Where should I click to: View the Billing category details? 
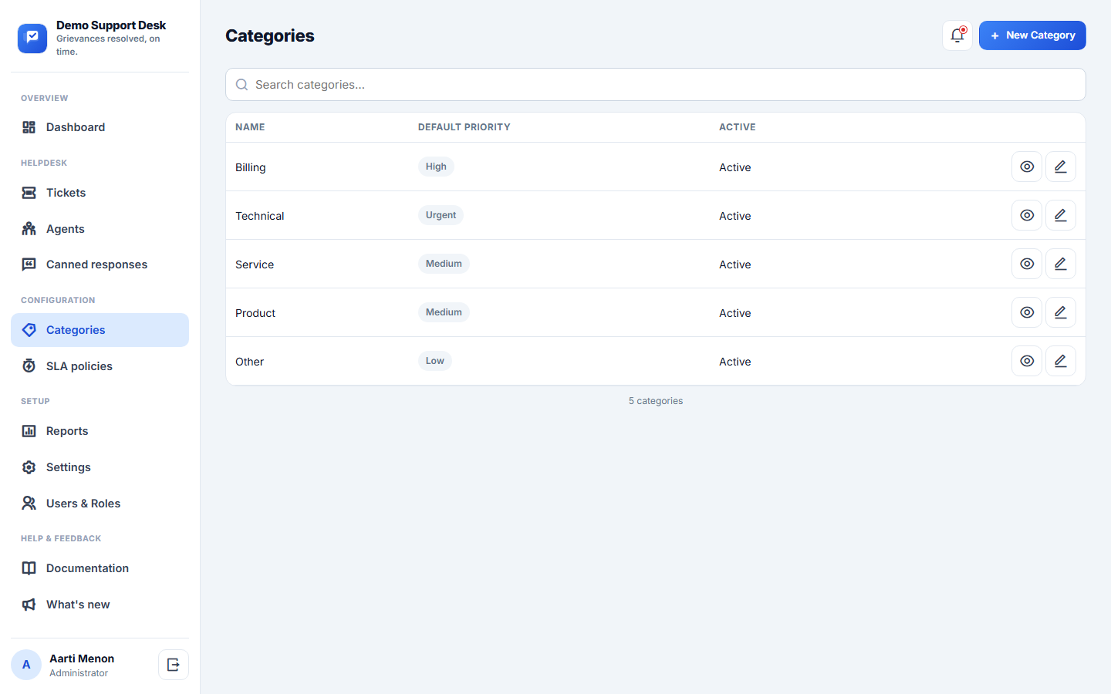(x=1027, y=167)
